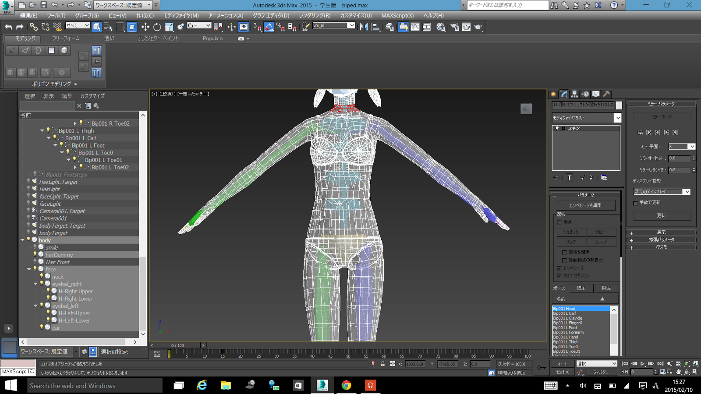The image size is (701, 394).
Task: Open Key Filters (フィルタ...)
Action: [x=601, y=372]
